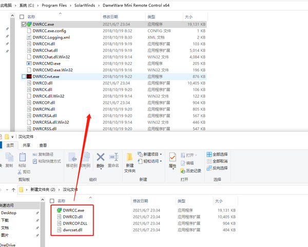308x247 pixels.
Task: Switch to the View (查看) ribbon tab
Action: coord(43,145)
